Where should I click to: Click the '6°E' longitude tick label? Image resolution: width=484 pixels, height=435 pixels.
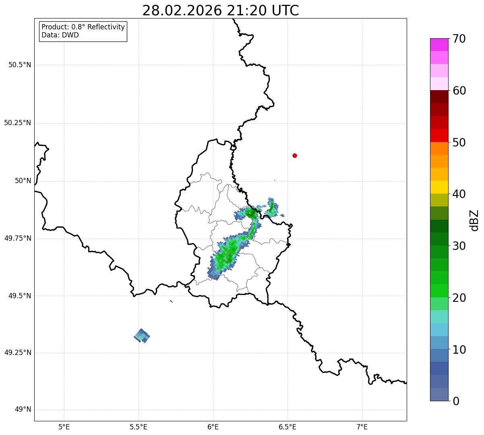[213, 427]
